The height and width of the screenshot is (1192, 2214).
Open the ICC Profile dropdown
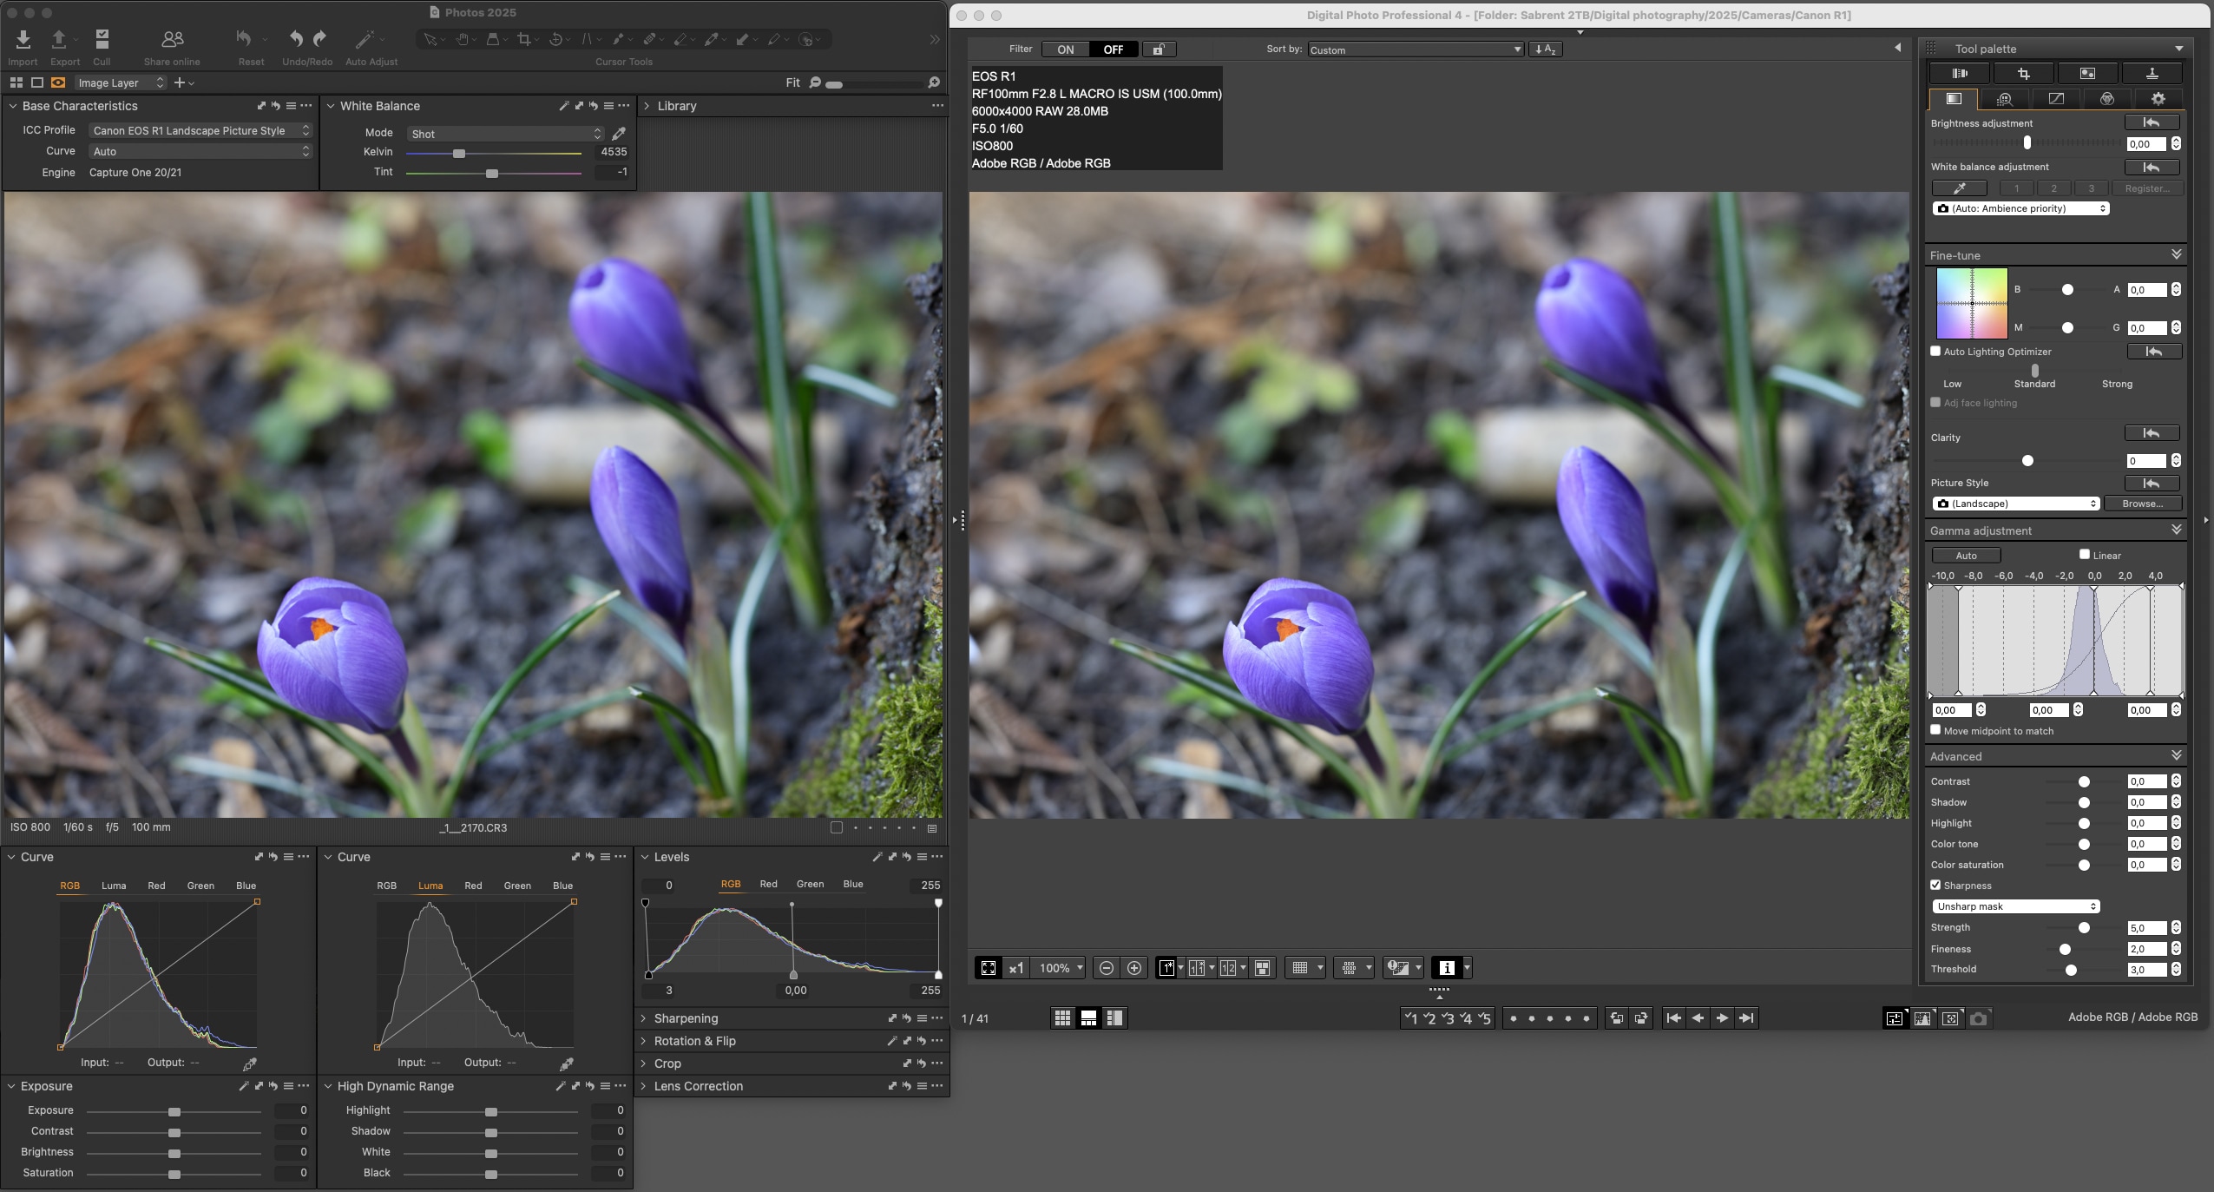point(200,130)
